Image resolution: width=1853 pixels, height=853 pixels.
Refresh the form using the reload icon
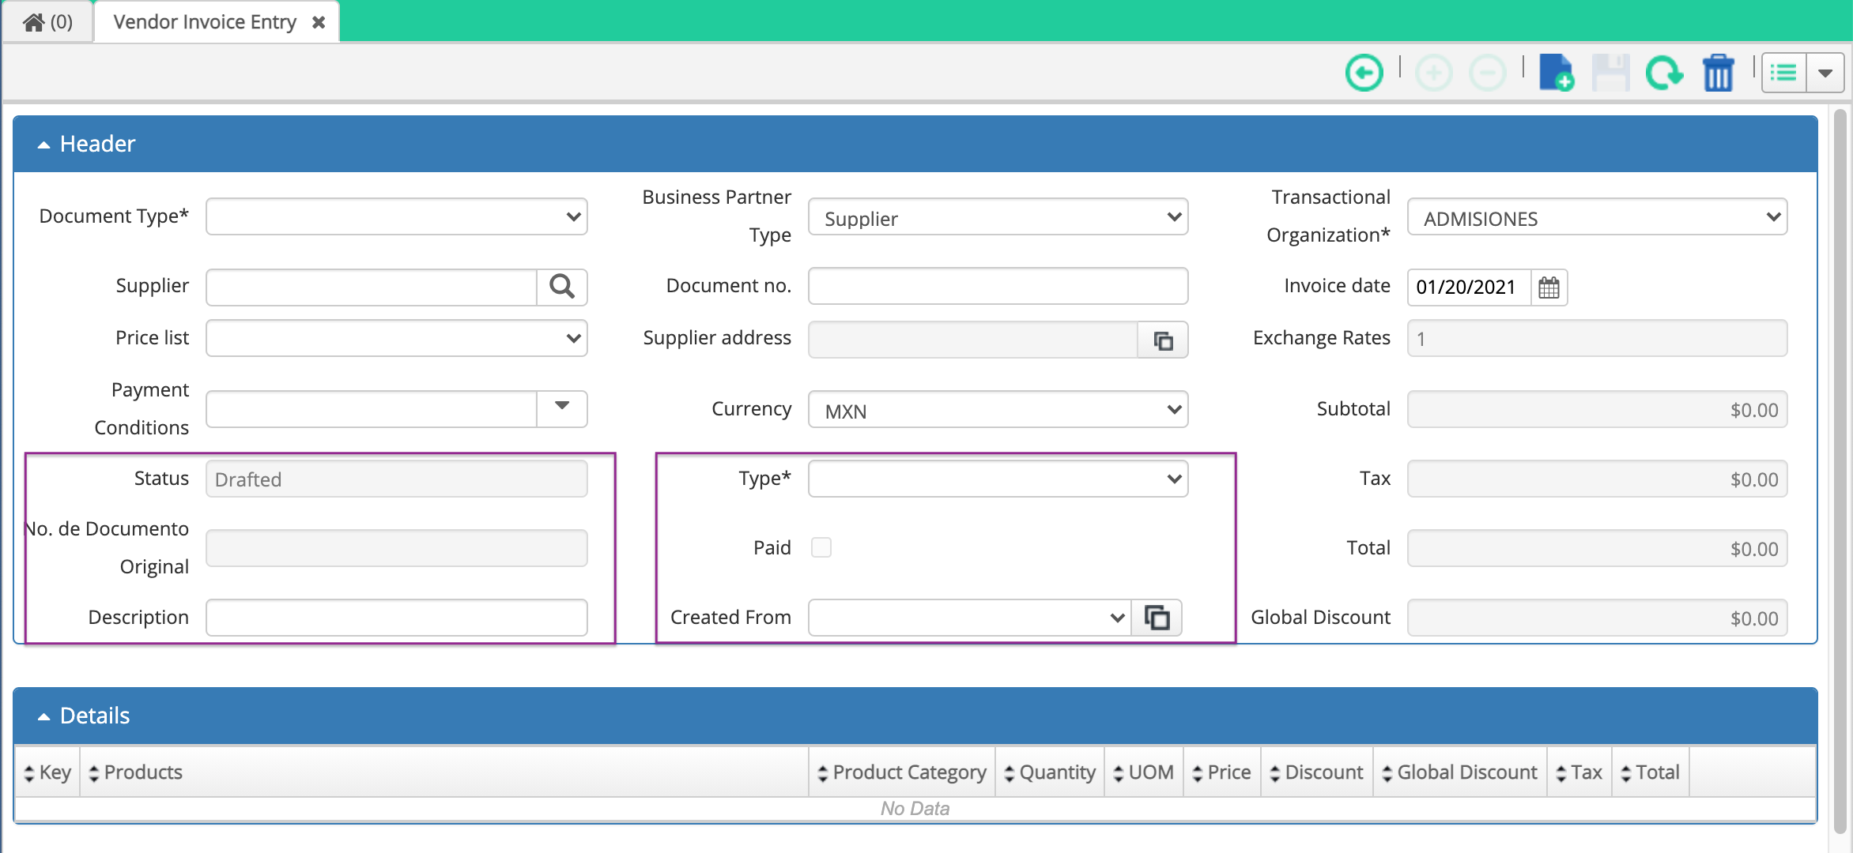point(1665,72)
